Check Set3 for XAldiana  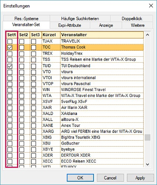click(34, 114)
